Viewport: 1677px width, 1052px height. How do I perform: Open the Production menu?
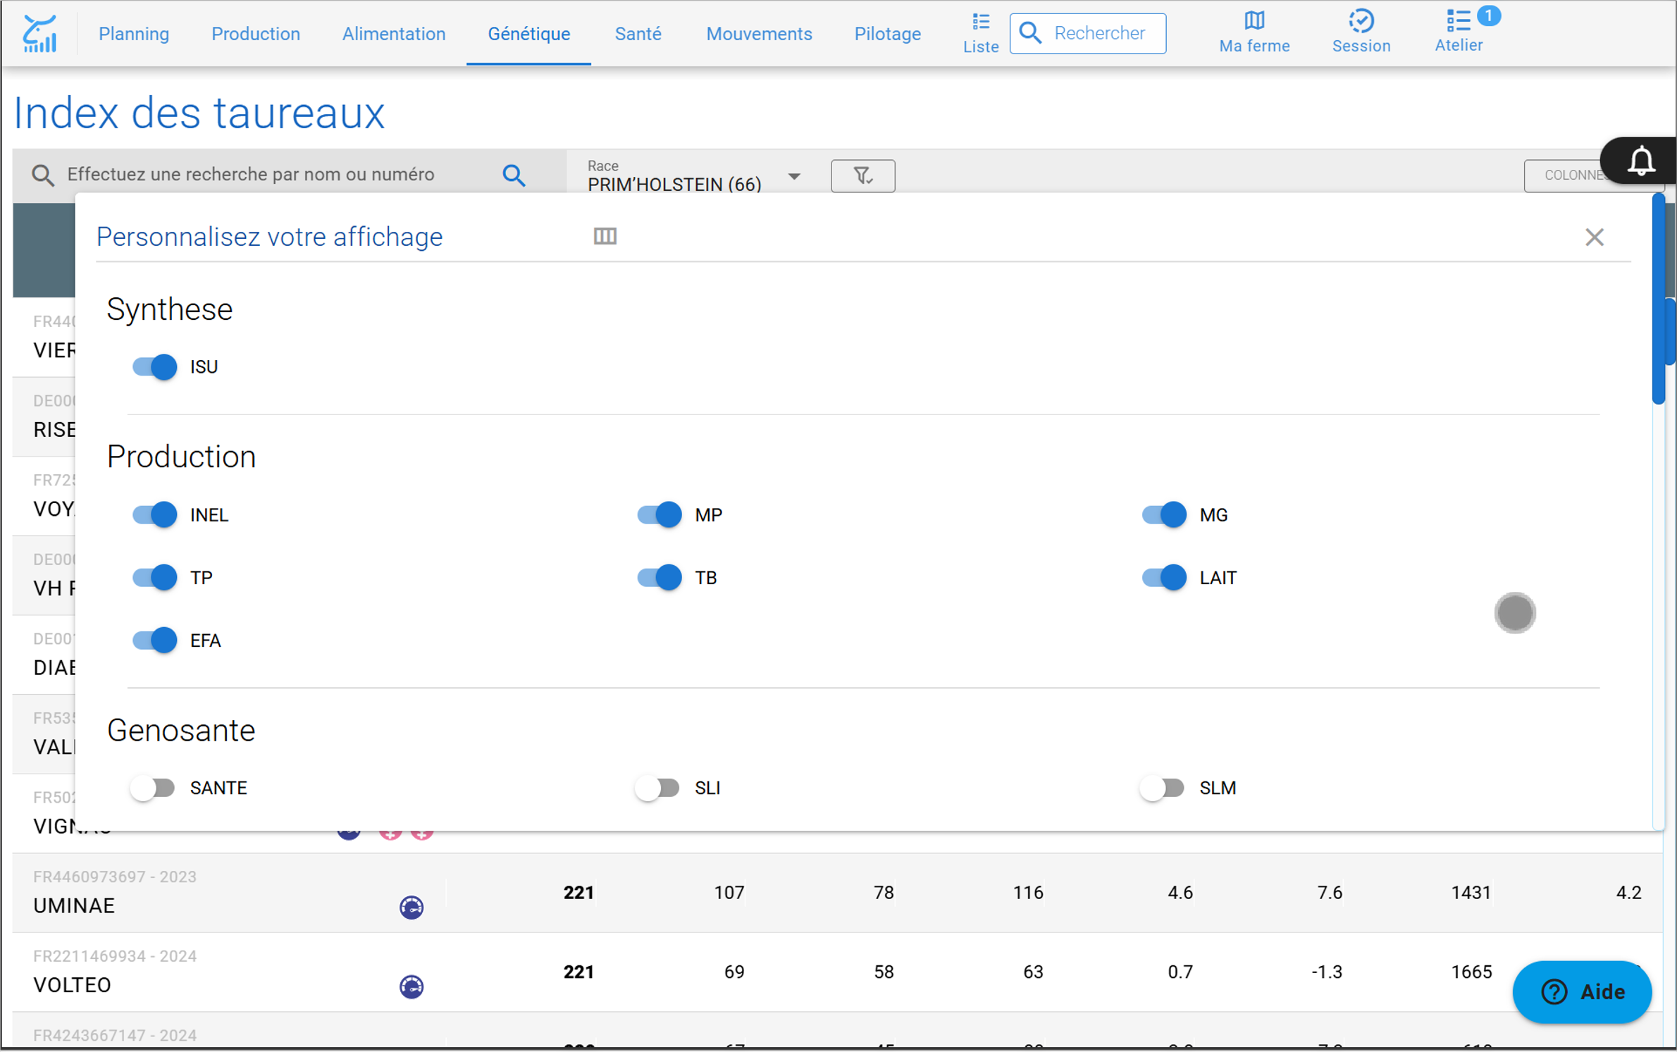[x=256, y=34]
